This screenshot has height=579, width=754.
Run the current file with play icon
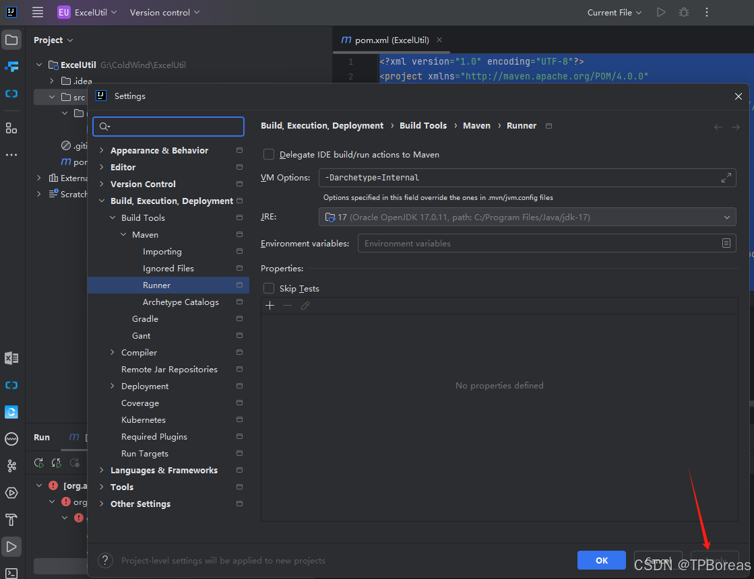point(661,13)
